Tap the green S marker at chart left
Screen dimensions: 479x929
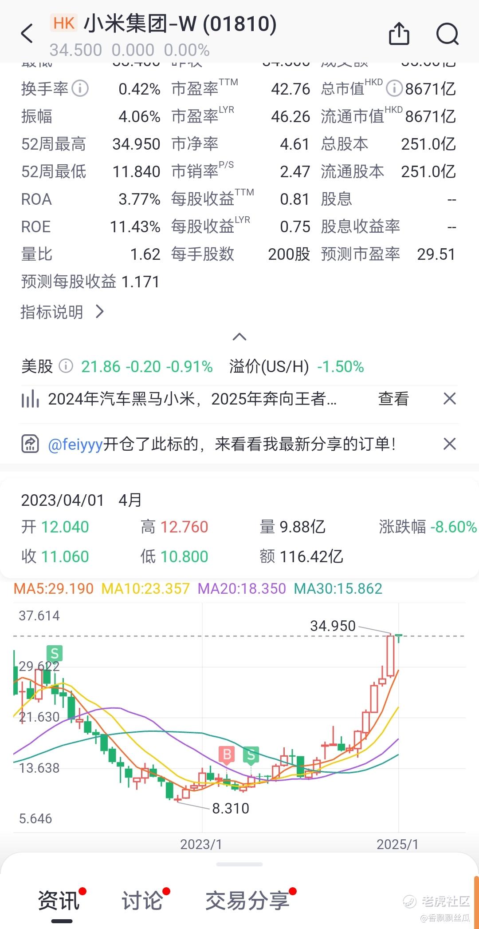(55, 653)
